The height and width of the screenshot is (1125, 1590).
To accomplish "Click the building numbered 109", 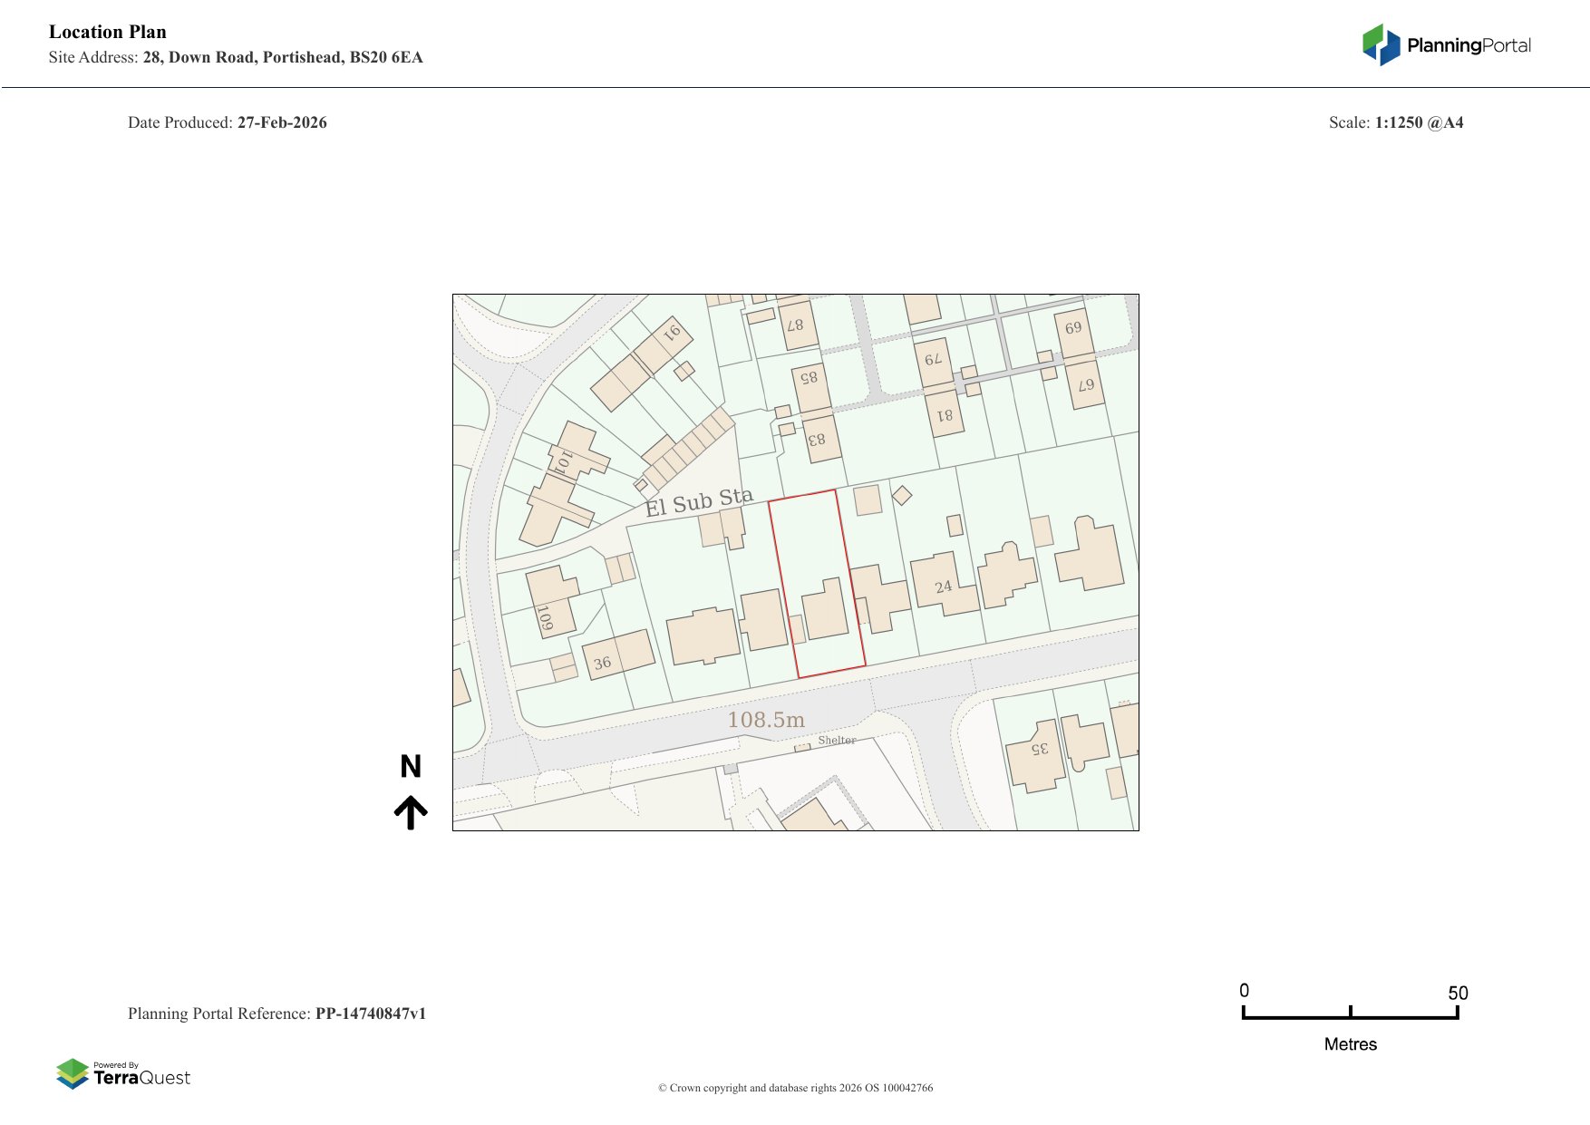I will pyautogui.click(x=550, y=604).
